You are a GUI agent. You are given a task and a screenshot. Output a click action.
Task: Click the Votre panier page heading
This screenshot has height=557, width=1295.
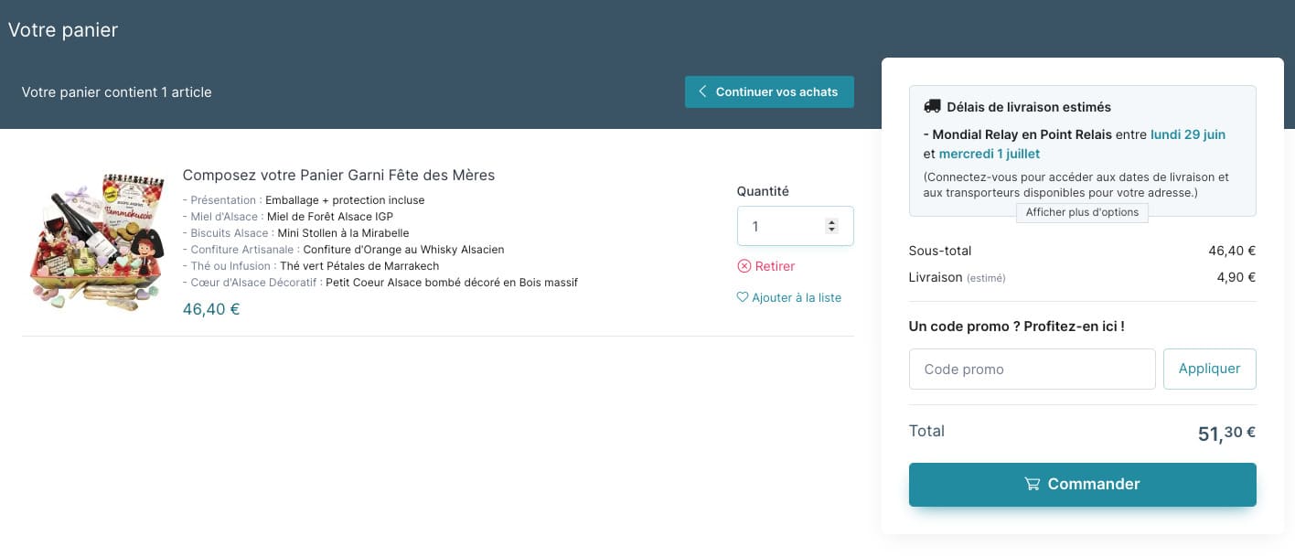point(63,30)
